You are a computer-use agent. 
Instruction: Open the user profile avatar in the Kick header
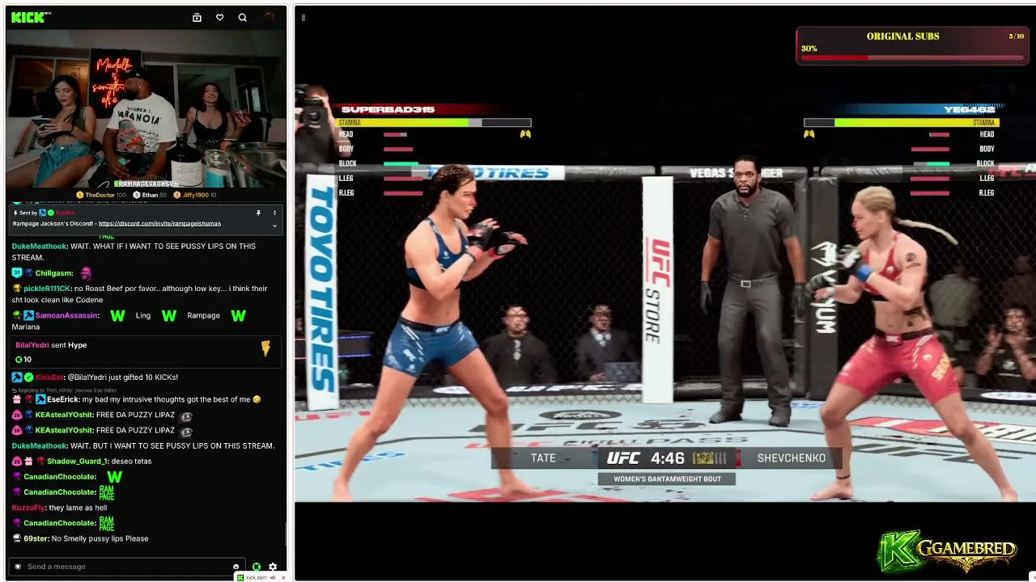click(270, 17)
